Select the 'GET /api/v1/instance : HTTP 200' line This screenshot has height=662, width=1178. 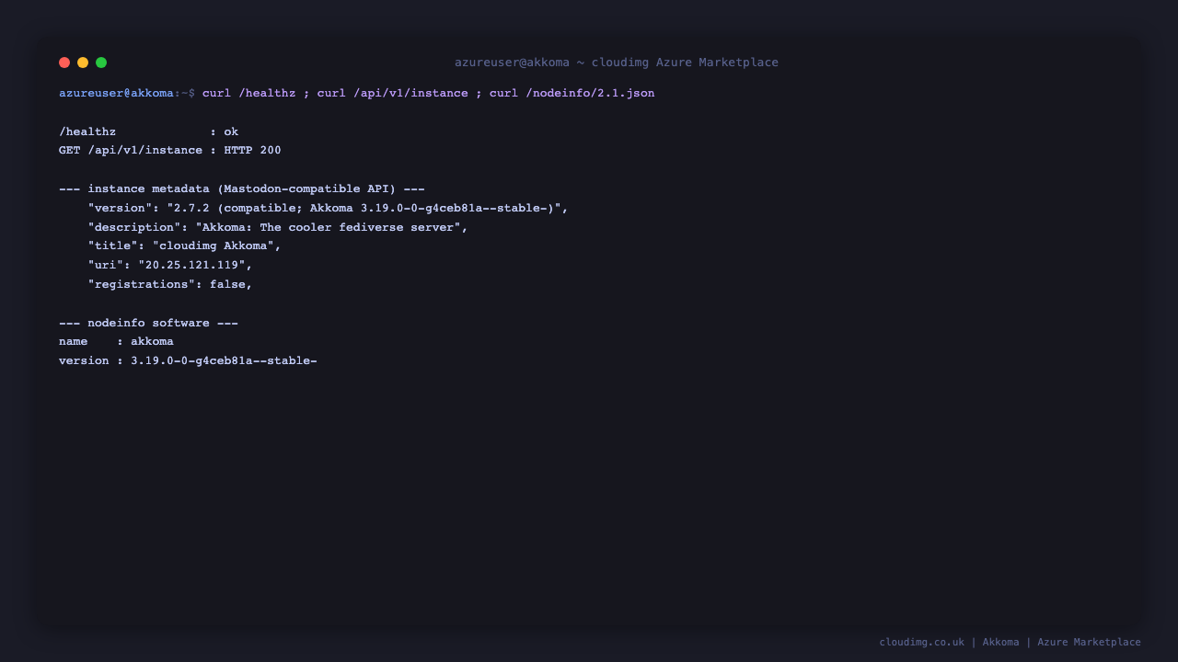(170, 150)
